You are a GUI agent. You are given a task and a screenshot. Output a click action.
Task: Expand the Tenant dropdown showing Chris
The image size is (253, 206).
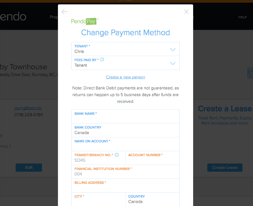[125, 49]
